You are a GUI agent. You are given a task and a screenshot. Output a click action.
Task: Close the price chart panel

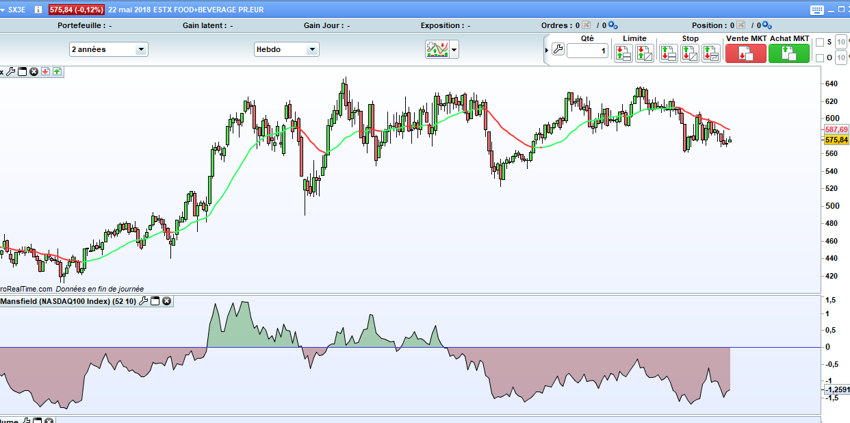(34, 71)
